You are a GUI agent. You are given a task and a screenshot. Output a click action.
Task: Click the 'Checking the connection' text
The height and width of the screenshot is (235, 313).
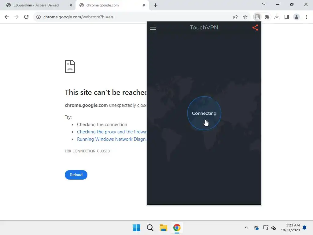(102, 125)
